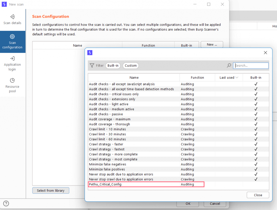This screenshot has width=277, height=210.
Task: Click Built-in checkmark for Crawl limit - 10 minutes
Action: coord(256,129)
